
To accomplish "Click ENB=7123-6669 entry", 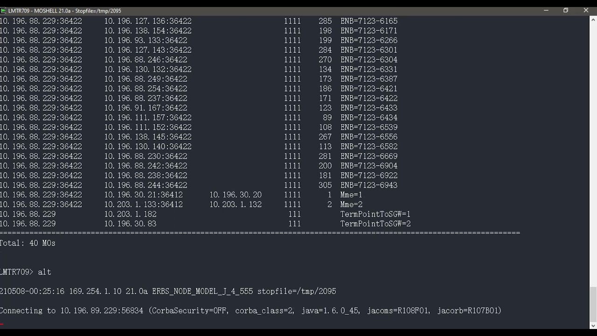I will click(x=369, y=156).
